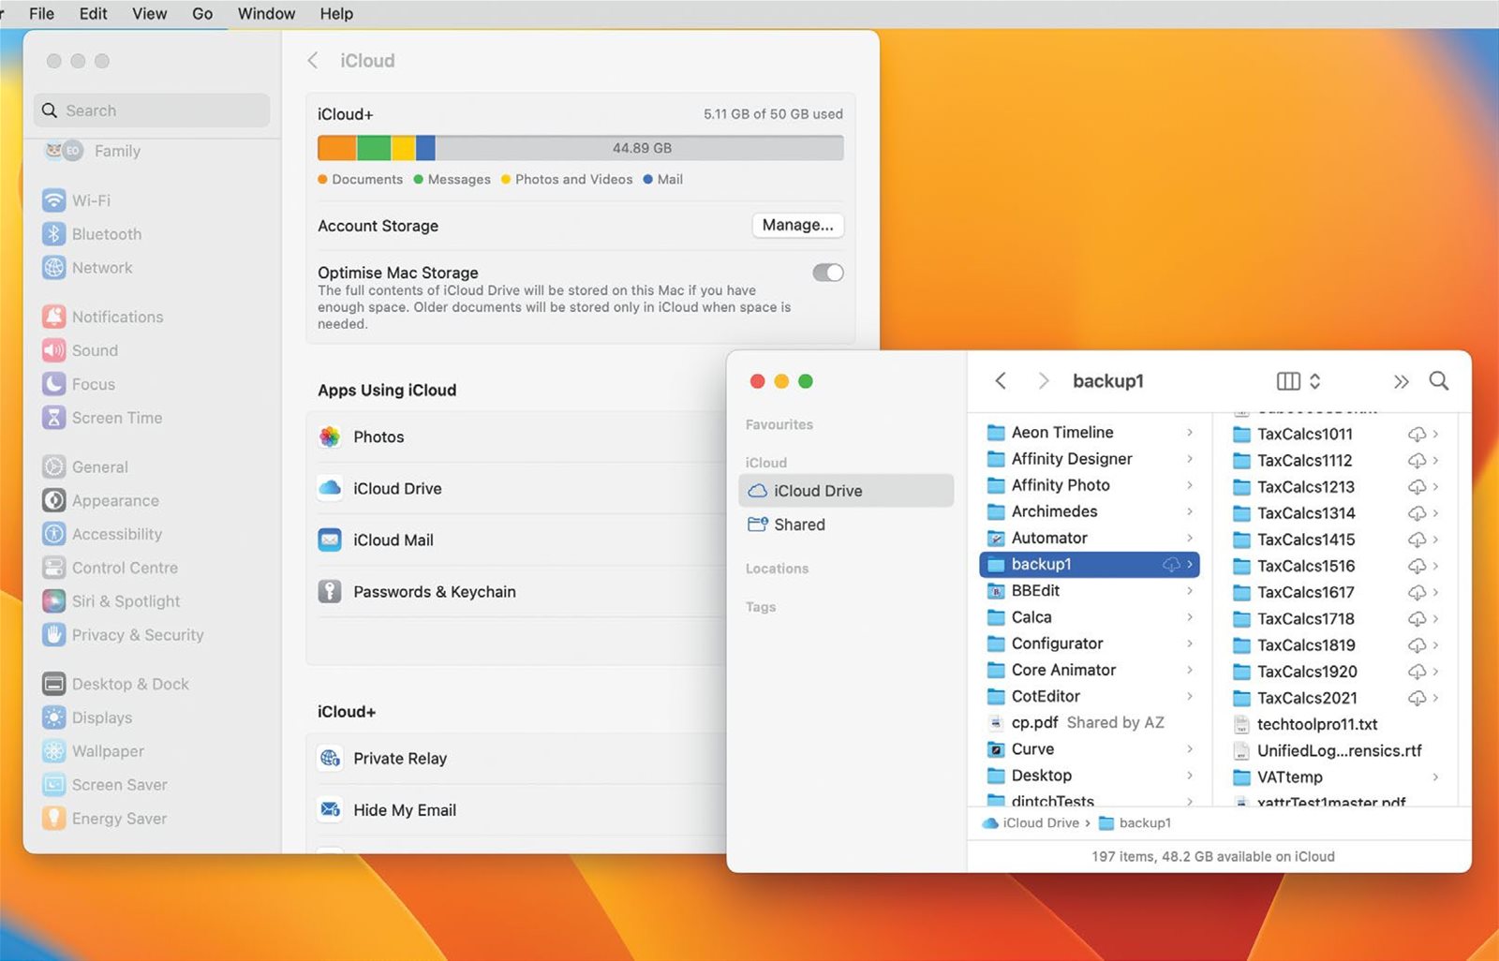
Task: Click blue Mail segment of storage bar
Action: pos(425,147)
